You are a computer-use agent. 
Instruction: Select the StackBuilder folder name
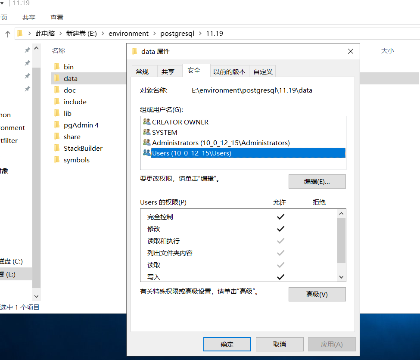83,149
